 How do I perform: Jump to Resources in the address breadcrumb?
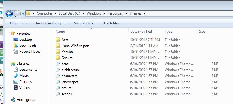(115, 13)
